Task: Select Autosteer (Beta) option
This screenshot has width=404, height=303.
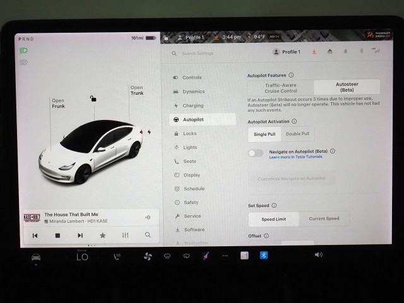Action: click(x=347, y=87)
